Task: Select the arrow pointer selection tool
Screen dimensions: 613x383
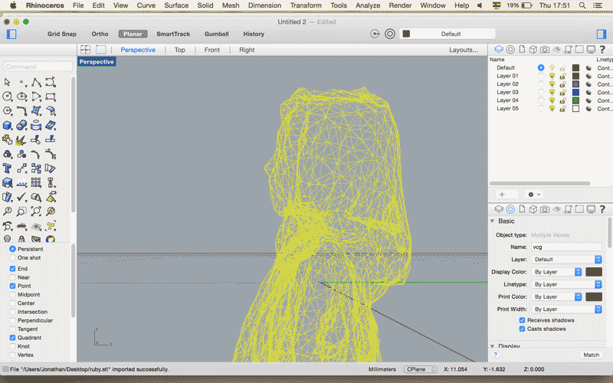Action: (x=7, y=82)
